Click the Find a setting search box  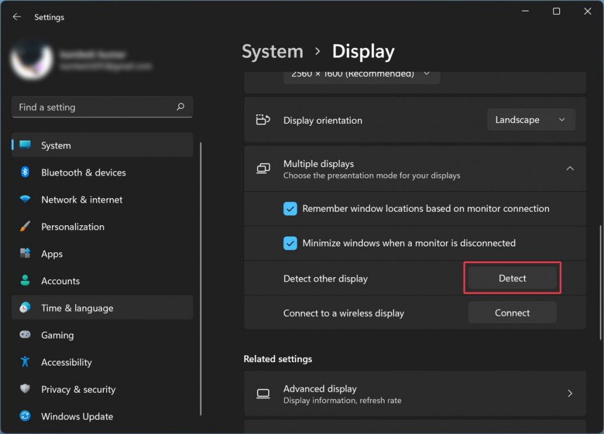click(94, 107)
